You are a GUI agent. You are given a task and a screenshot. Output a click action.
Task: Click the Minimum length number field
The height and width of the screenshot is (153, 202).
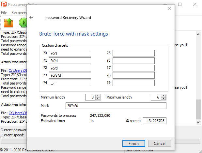tap(90, 97)
